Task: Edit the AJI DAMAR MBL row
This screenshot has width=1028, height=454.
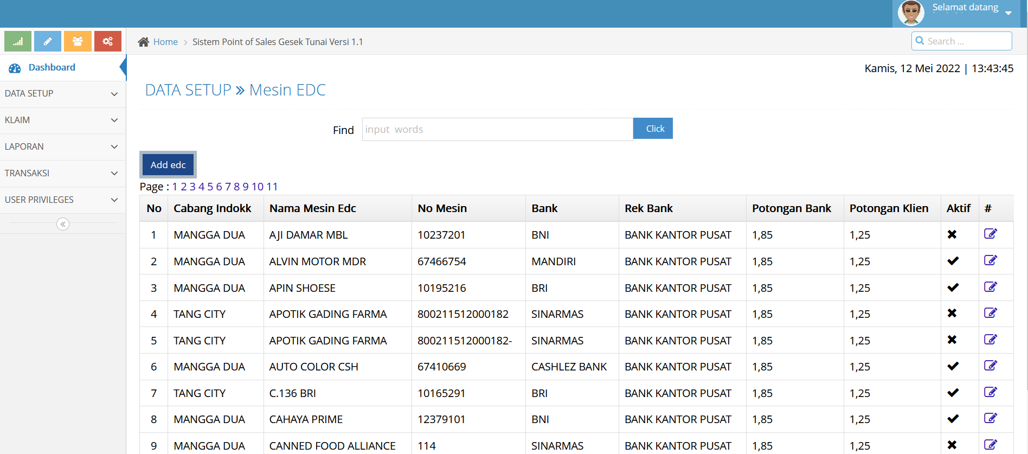Action: 990,234
